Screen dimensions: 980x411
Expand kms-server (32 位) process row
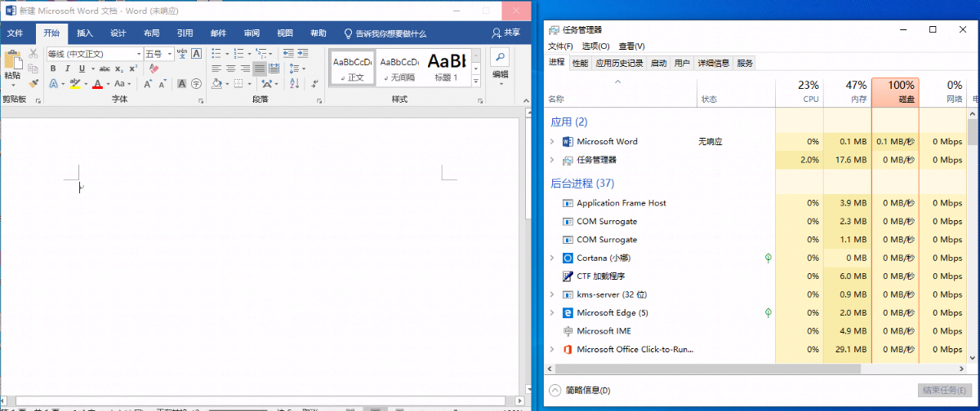552,294
